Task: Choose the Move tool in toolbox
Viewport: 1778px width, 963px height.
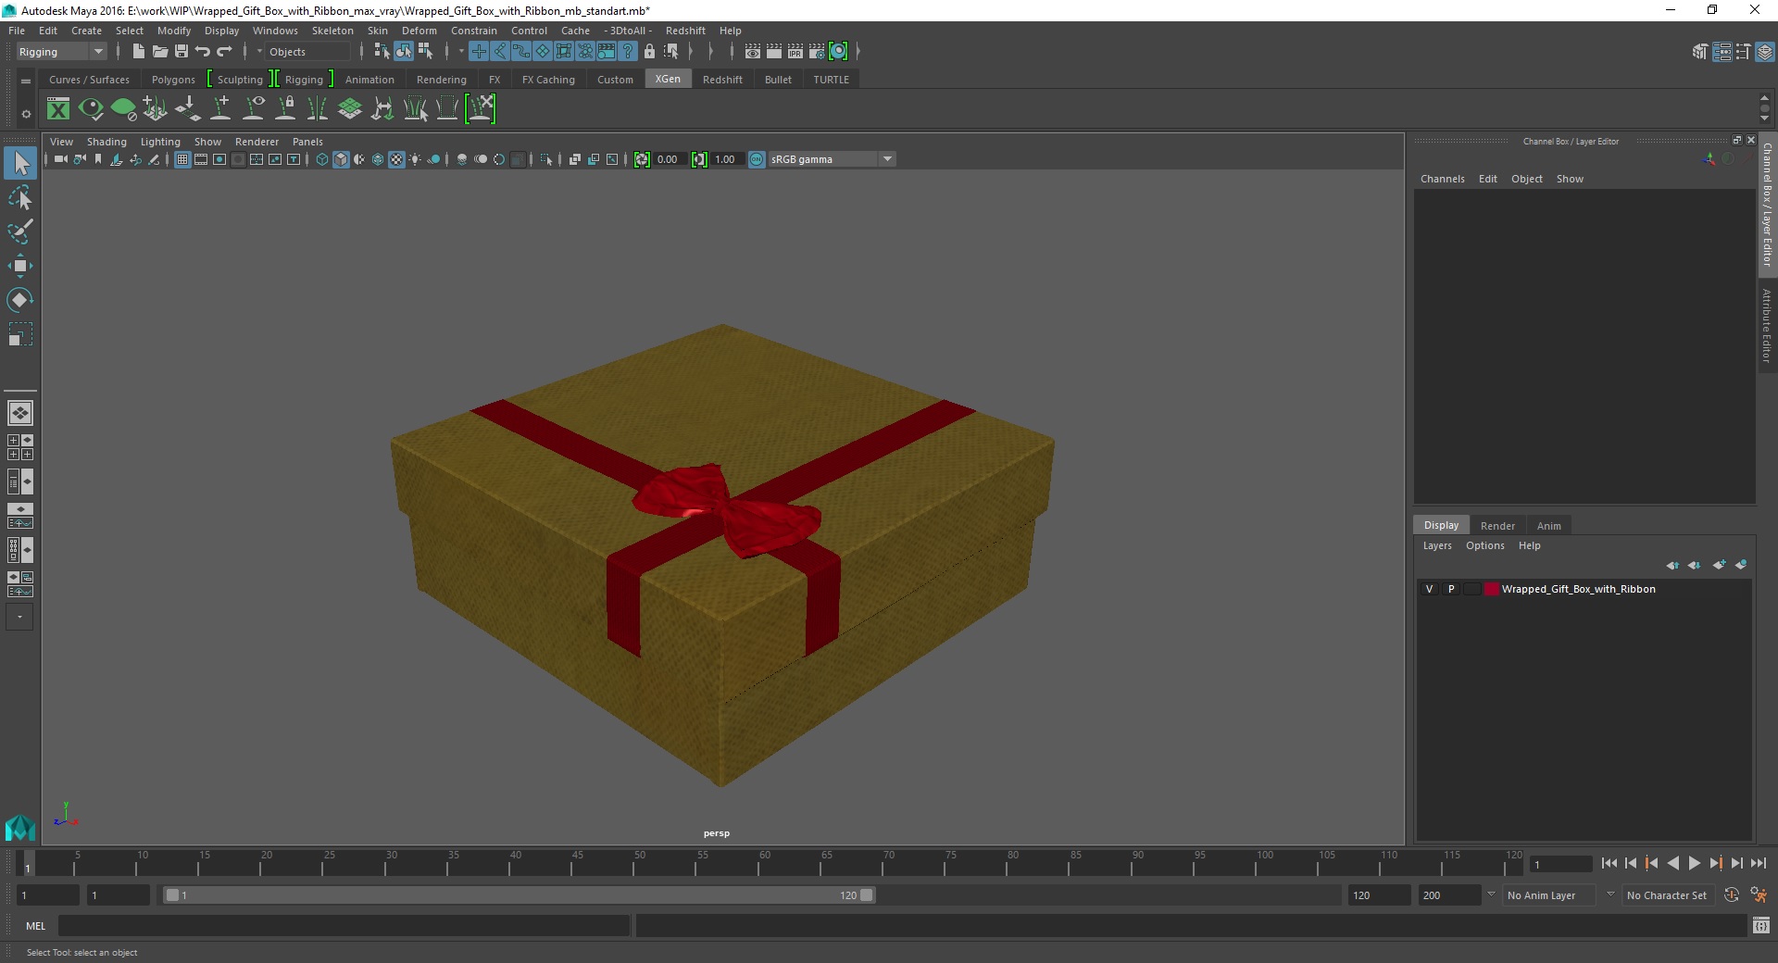Action: point(20,266)
